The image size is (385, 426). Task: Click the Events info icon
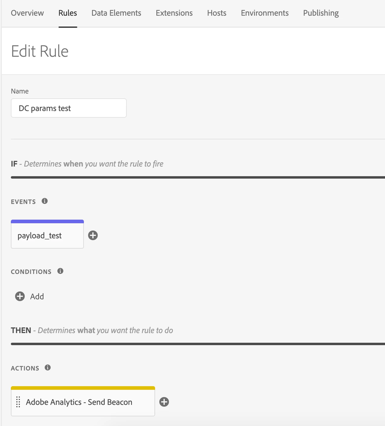tap(45, 201)
